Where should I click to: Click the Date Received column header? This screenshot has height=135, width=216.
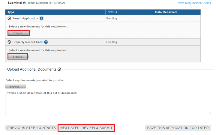pyautogui.click(x=166, y=12)
